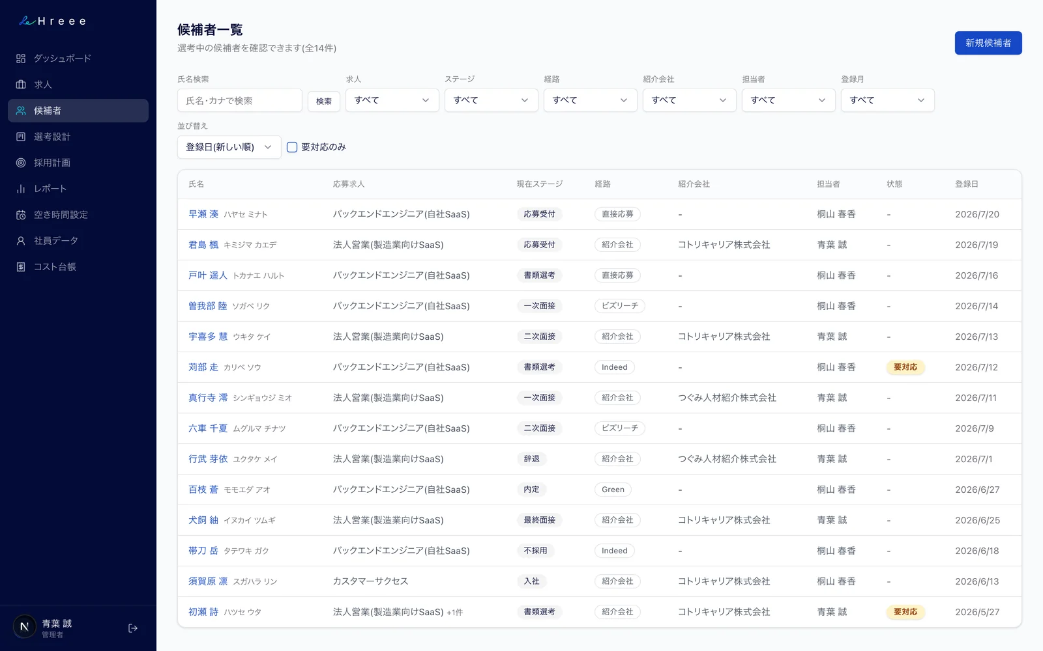Click カスタマーサクセス job cell
Viewport: 1043px width, 651px height.
point(370,581)
